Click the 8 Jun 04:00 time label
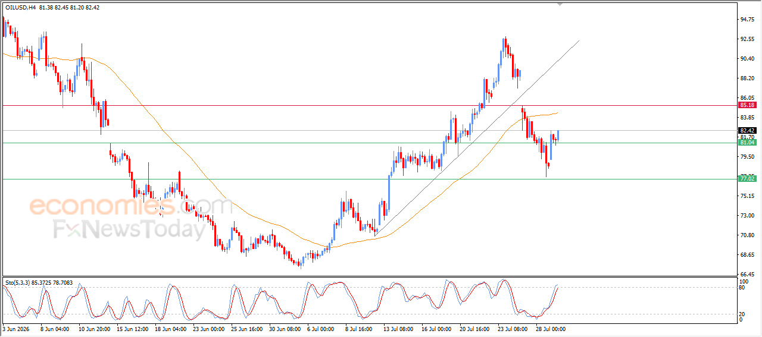762x337 pixels. pos(54,328)
